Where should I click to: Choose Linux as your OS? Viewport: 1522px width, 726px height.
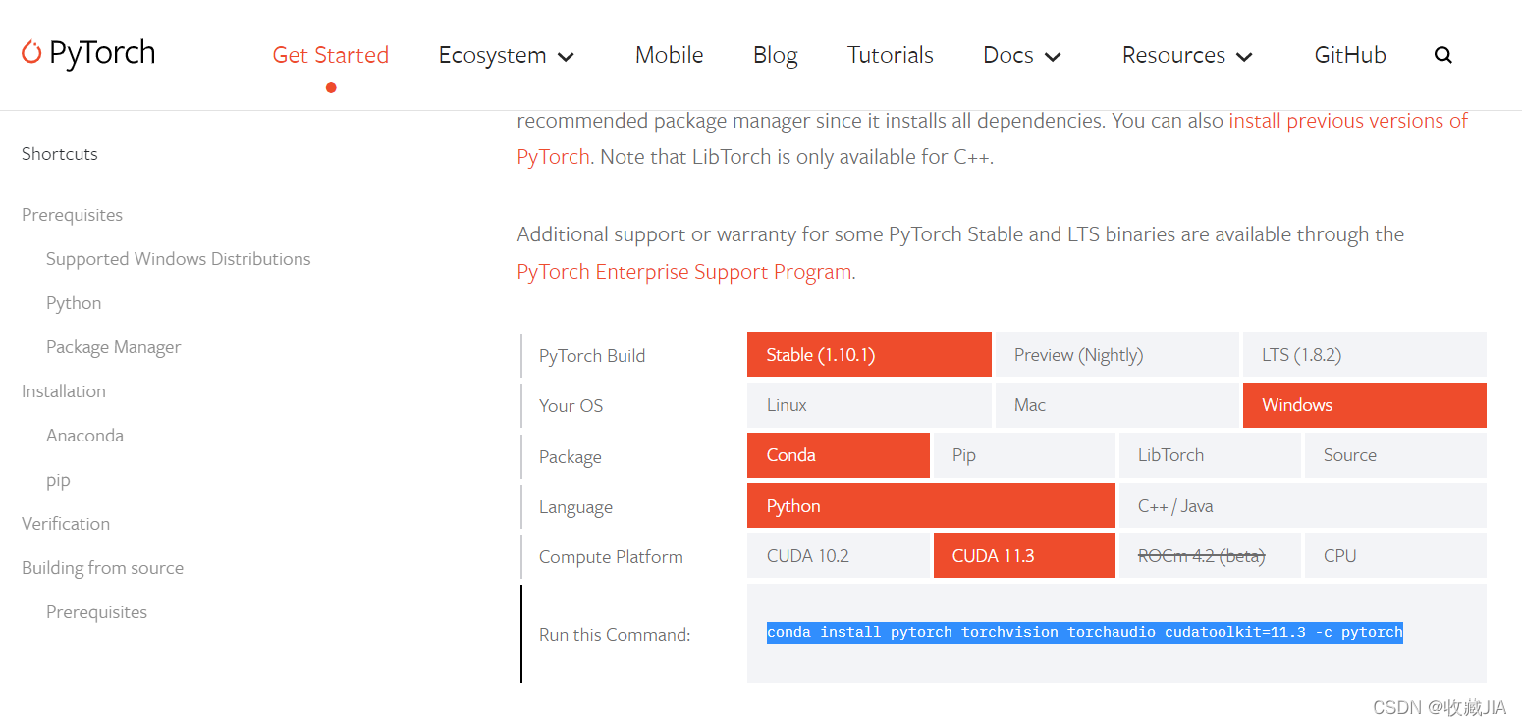(x=869, y=405)
